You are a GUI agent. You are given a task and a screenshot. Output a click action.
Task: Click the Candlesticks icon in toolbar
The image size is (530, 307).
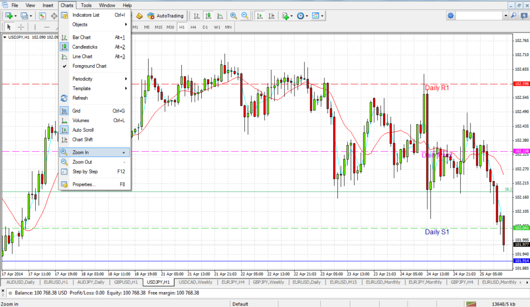tap(208, 16)
